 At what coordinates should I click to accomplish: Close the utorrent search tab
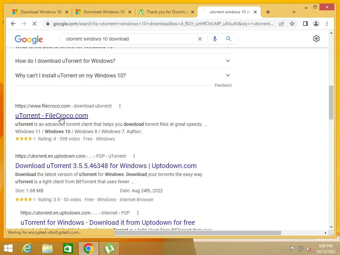point(255,12)
